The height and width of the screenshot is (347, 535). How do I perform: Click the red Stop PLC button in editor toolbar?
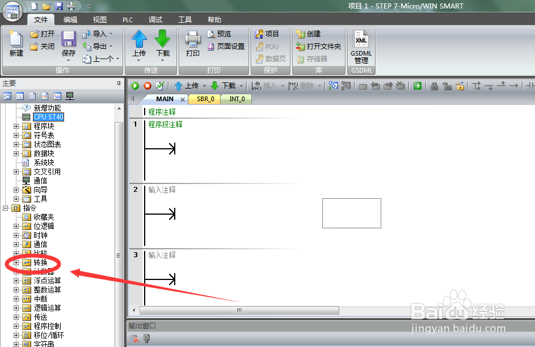(x=148, y=86)
